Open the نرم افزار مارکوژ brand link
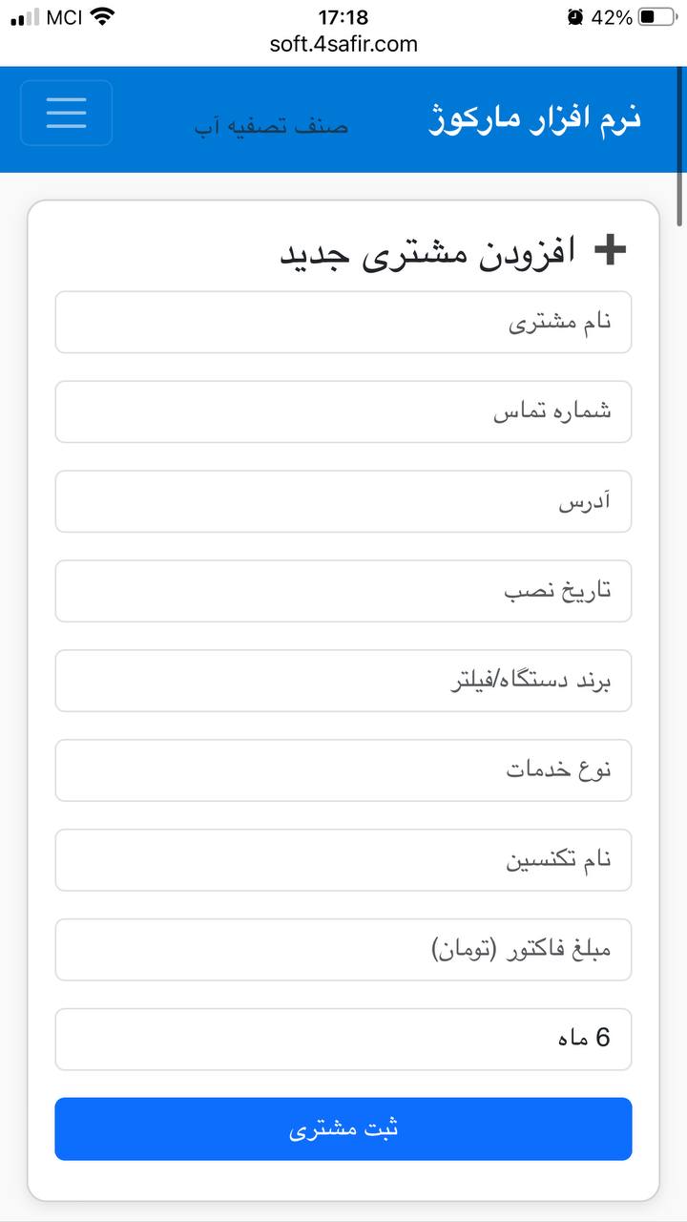 533,118
